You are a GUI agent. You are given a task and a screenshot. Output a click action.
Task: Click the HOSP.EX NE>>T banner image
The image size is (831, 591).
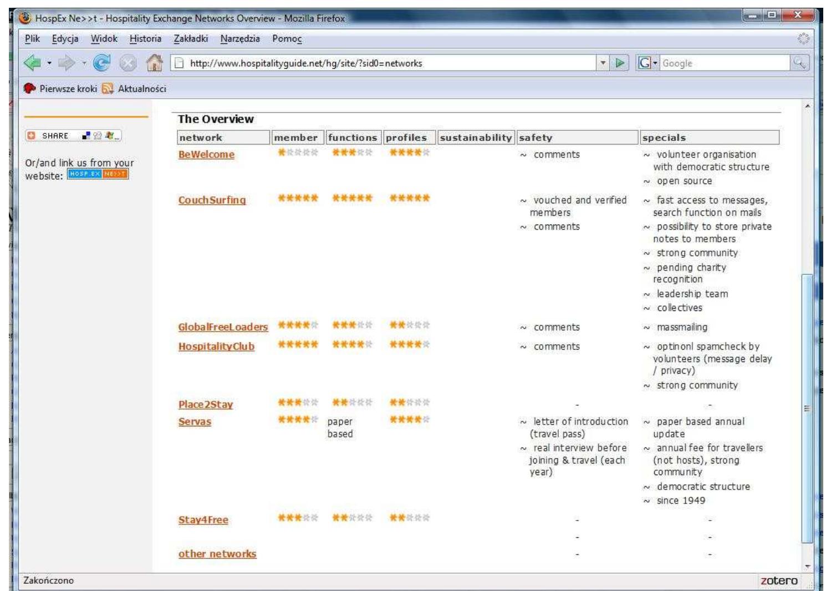[x=98, y=174]
